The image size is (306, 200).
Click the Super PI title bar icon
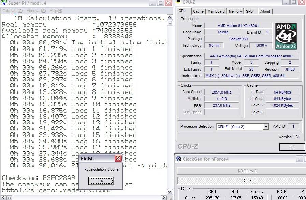coord(4,3)
